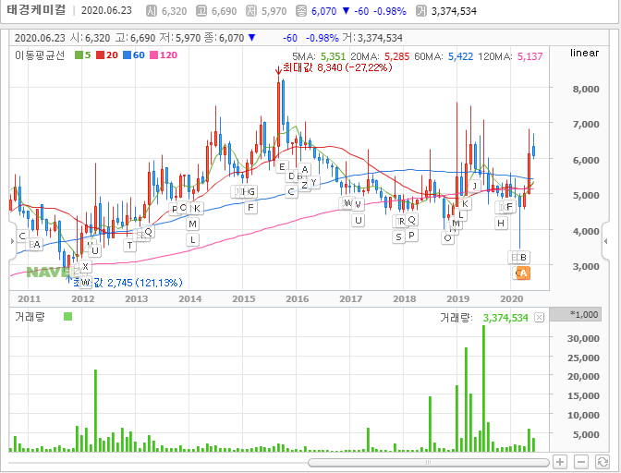Viewport: 621px width, 473px height.
Task: Click the green 5-day moving average swatch
Action: pos(79,55)
